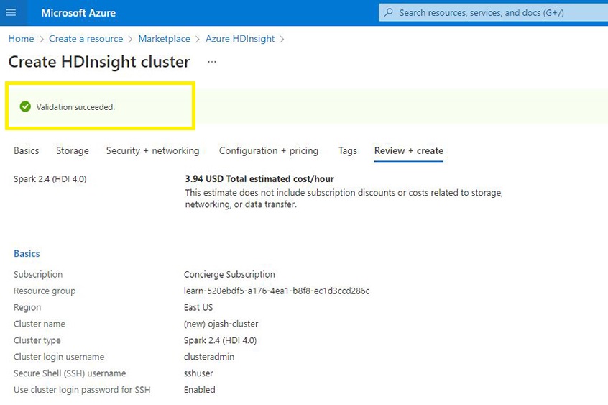Click the 'Cluster type' field label

click(37, 340)
